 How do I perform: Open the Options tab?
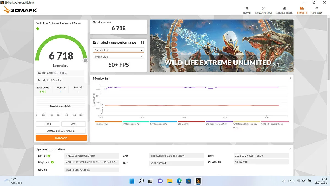317,10
